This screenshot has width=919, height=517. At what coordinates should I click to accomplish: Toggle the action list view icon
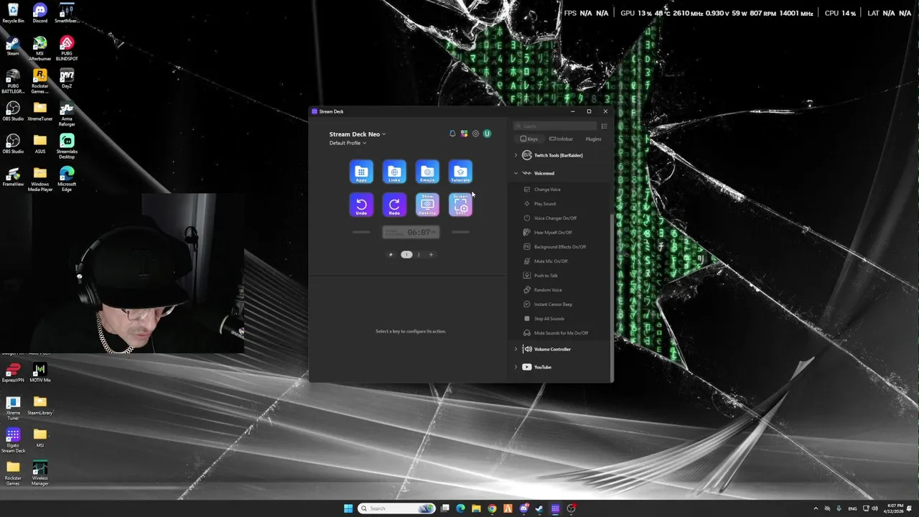604,126
